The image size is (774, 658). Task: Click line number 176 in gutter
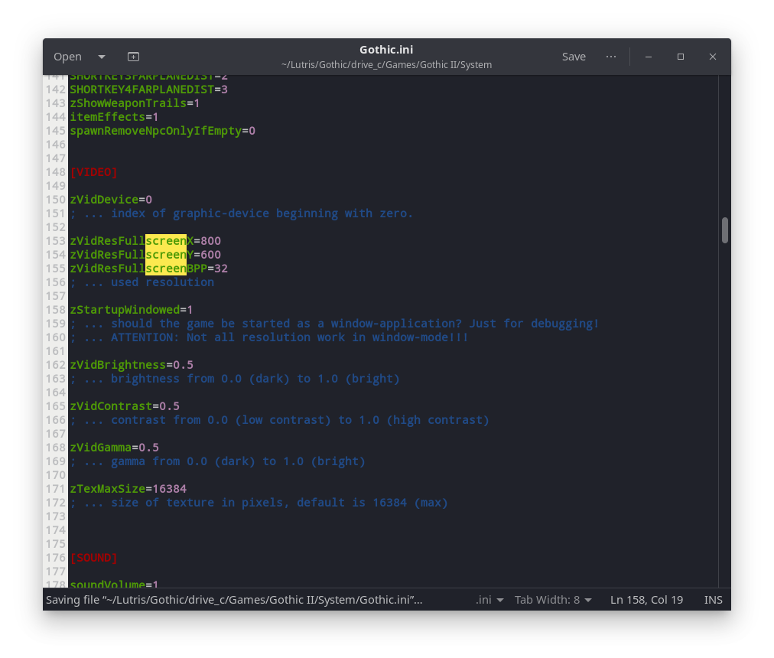tap(55, 558)
